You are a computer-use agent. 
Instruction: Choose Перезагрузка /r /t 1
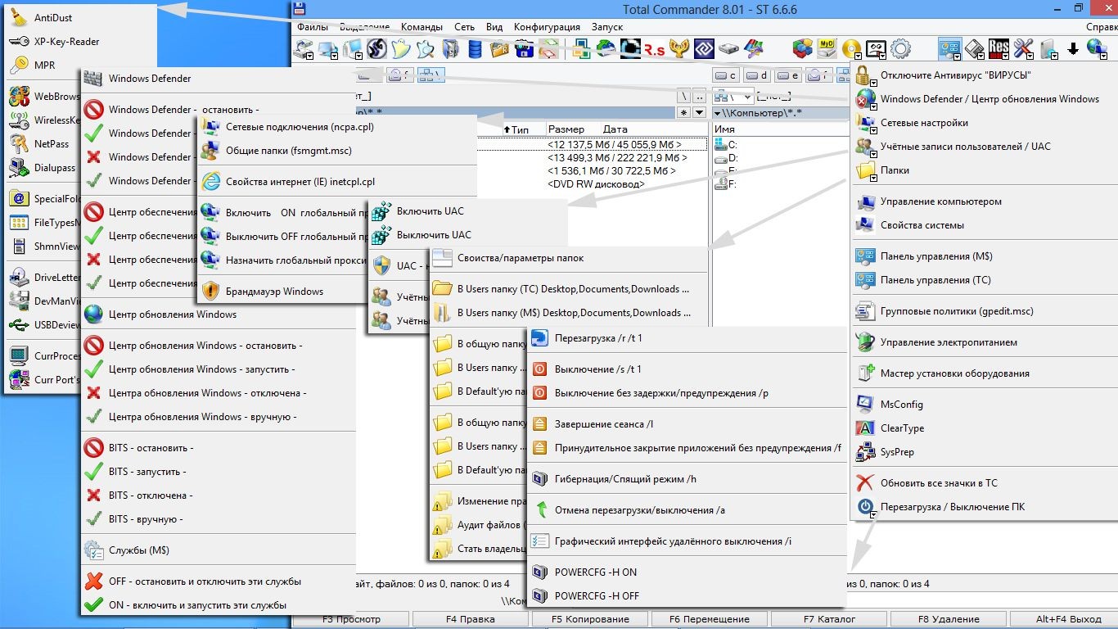(686, 337)
